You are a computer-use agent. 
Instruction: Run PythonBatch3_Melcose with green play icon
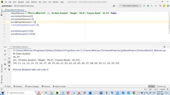[144, 6]
